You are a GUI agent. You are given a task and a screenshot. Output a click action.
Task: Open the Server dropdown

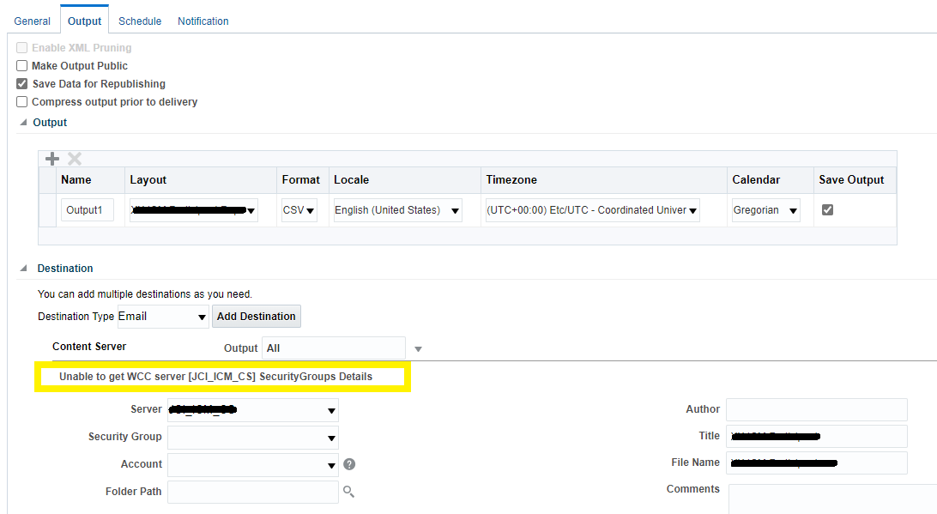pyautogui.click(x=253, y=410)
